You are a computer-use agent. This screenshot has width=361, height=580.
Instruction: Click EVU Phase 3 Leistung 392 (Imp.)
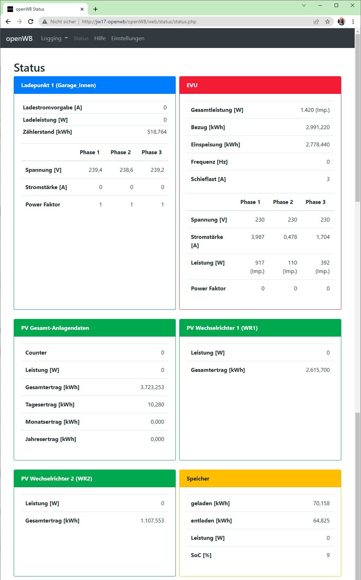click(x=323, y=267)
